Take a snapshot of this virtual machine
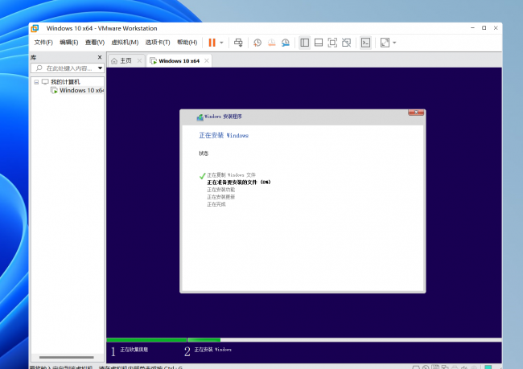The height and width of the screenshot is (369, 523). tap(257, 43)
